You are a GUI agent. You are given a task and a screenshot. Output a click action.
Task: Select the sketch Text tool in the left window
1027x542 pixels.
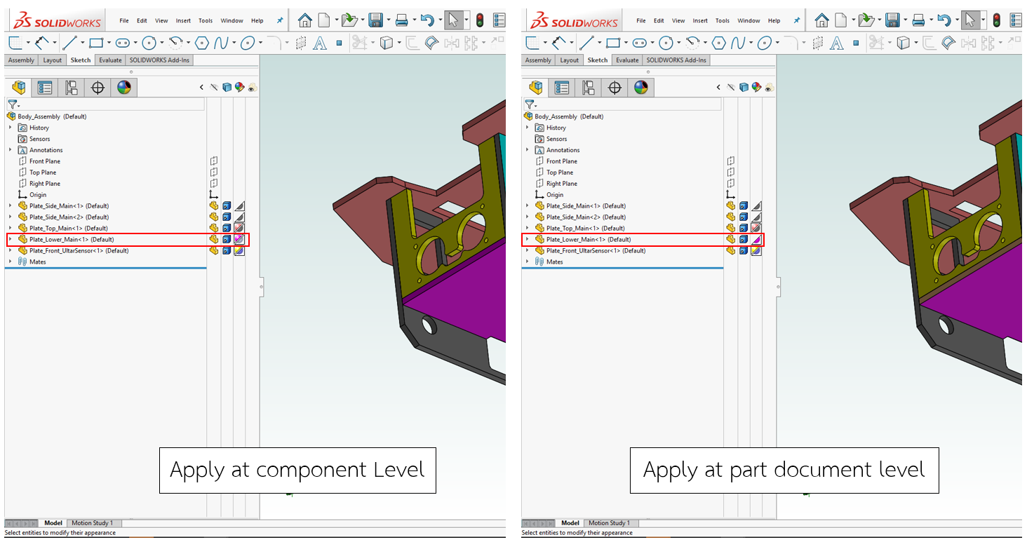(x=320, y=43)
